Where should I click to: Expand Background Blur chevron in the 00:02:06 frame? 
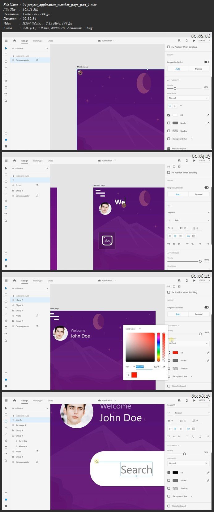192,139
